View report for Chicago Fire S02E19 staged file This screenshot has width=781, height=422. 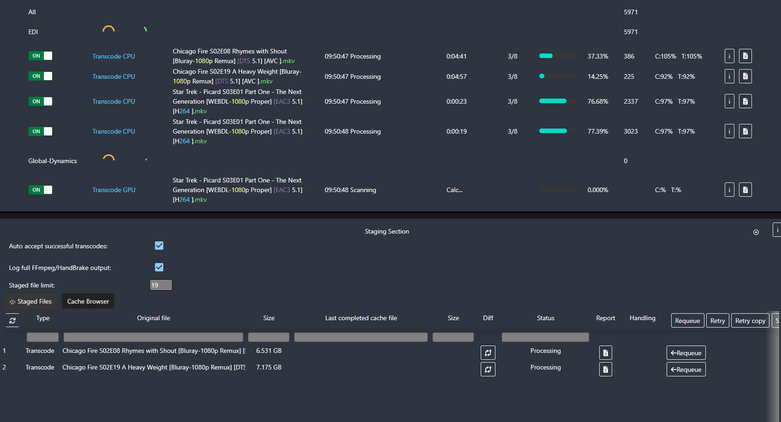[605, 369]
